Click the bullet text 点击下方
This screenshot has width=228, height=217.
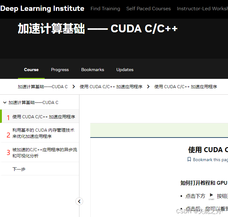[195, 196]
